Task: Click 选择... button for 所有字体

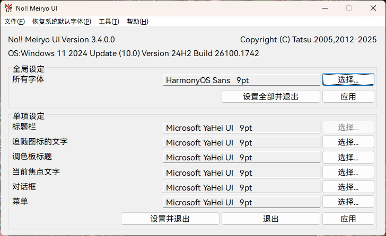Action: click(348, 79)
